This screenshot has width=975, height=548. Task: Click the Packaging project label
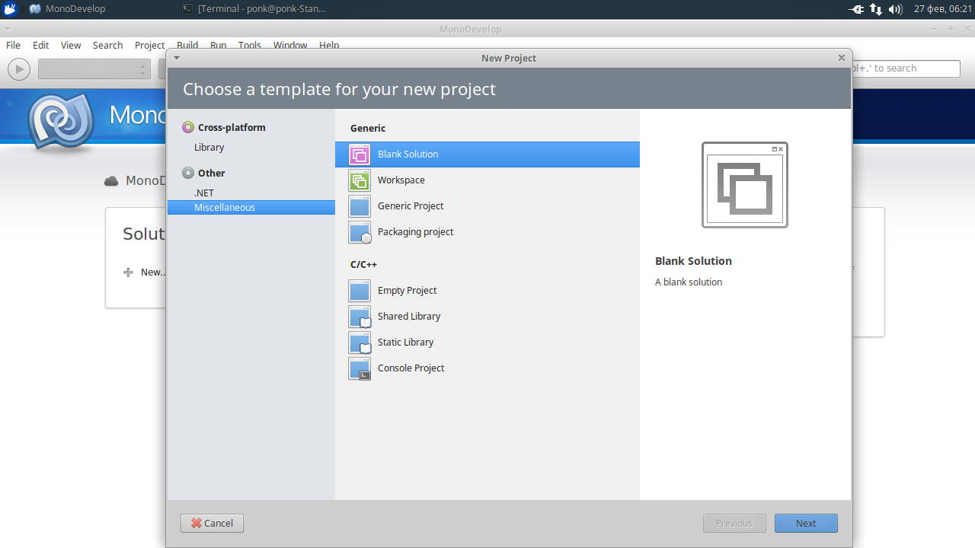coord(415,232)
